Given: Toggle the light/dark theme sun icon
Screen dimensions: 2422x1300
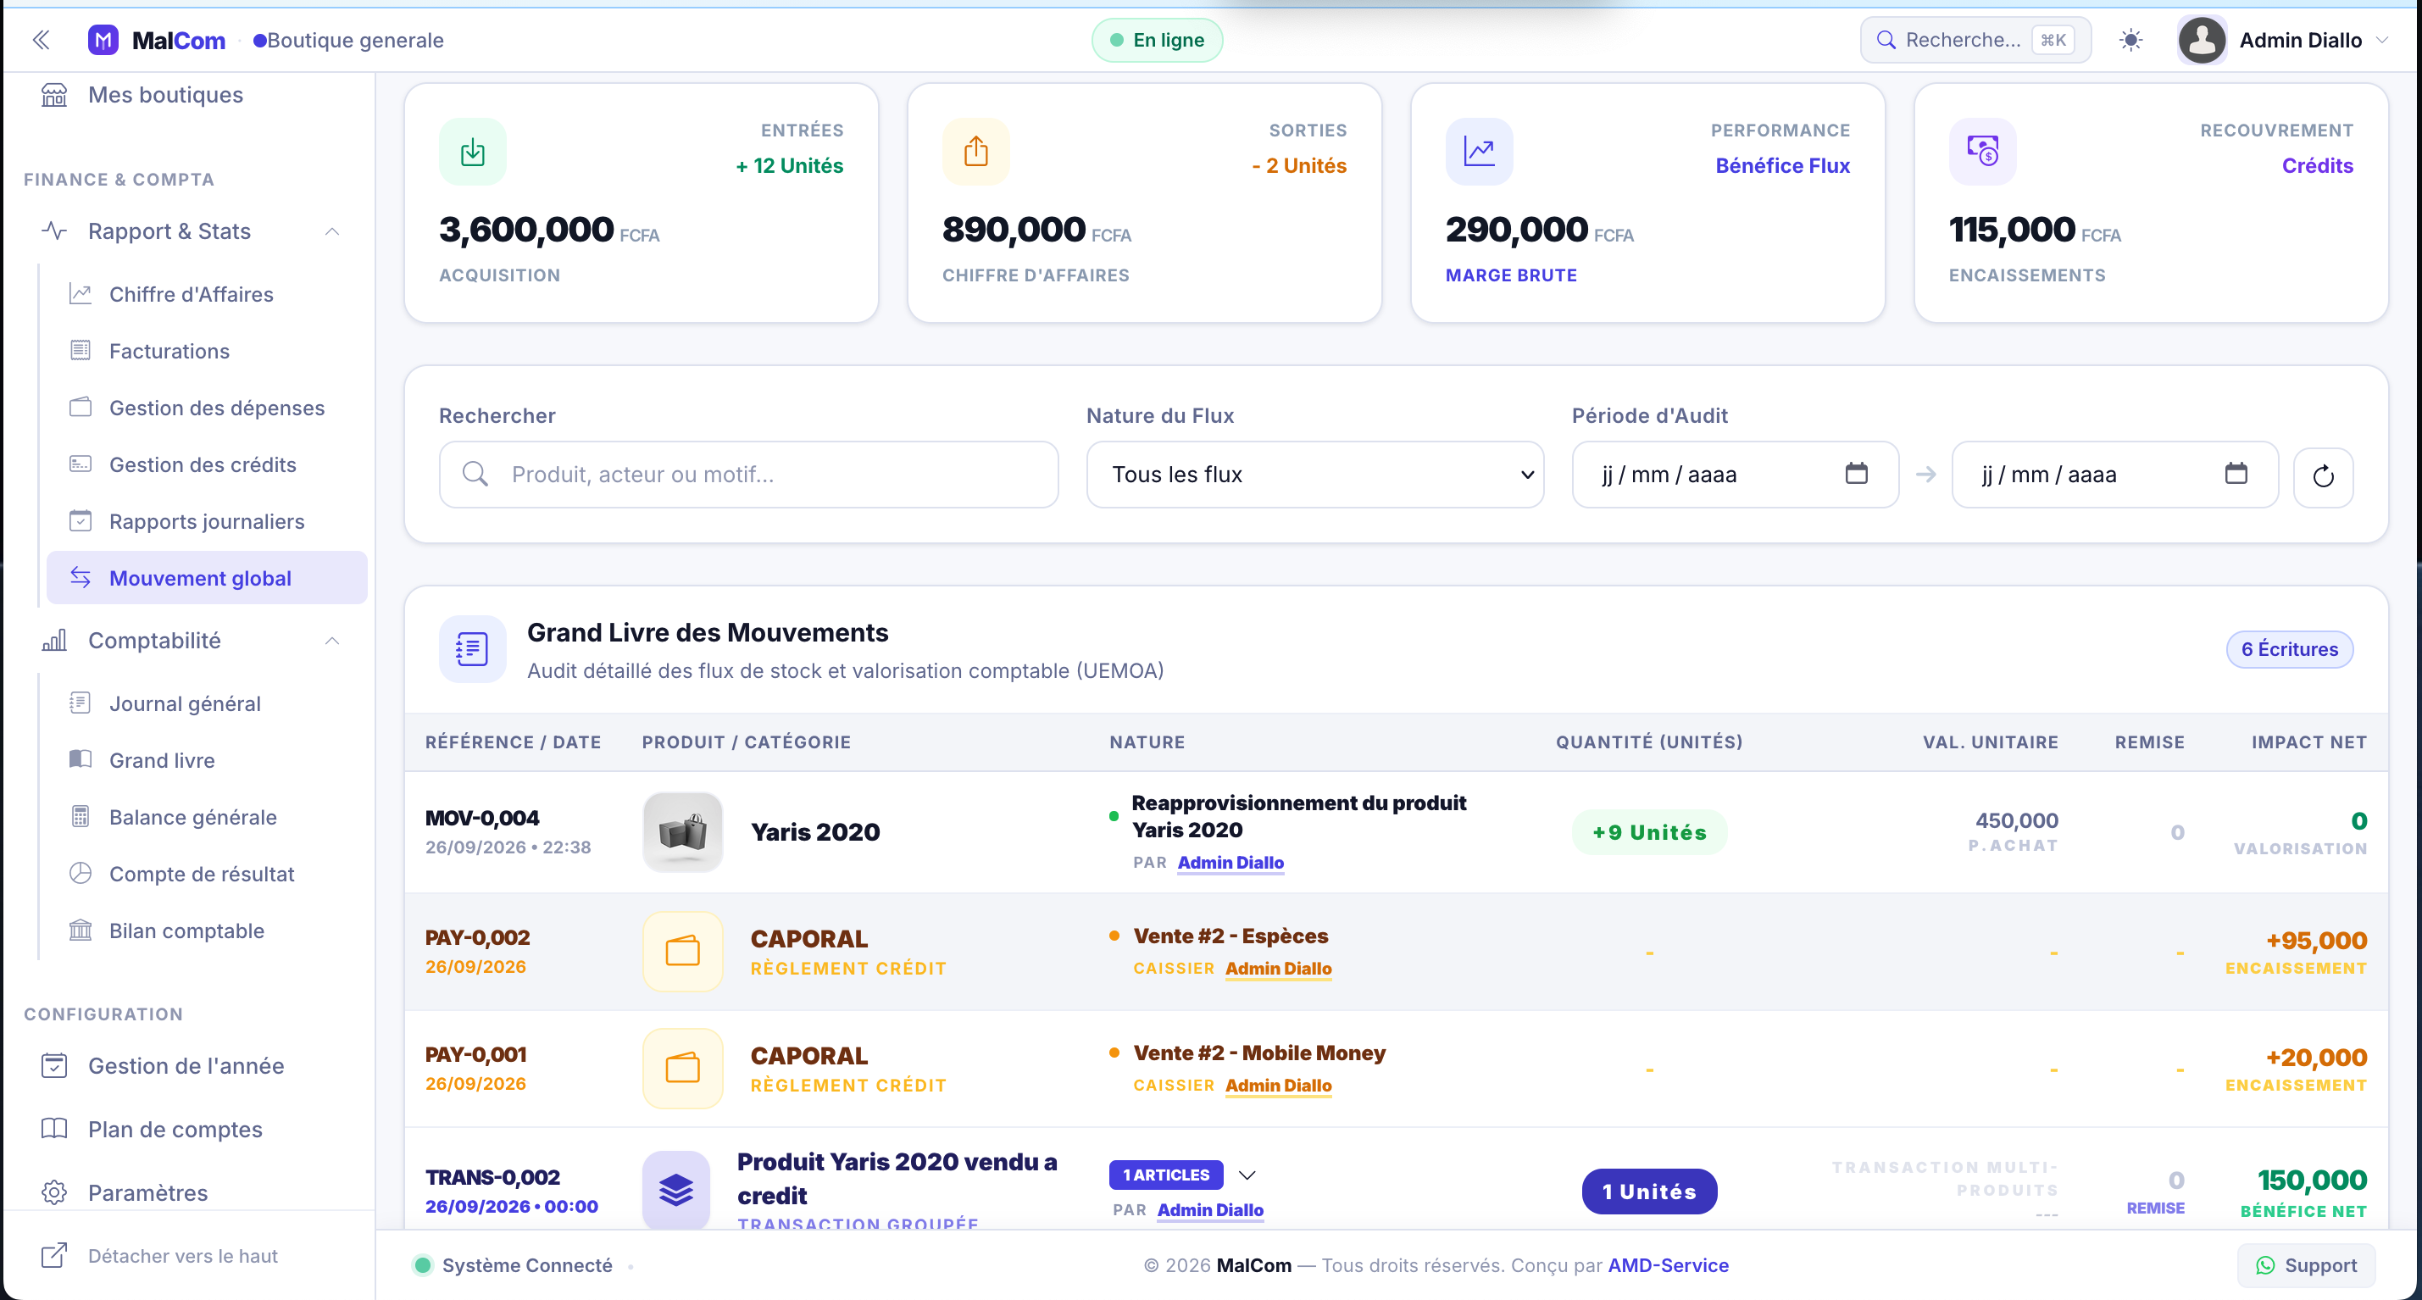Looking at the screenshot, I should coord(2130,40).
